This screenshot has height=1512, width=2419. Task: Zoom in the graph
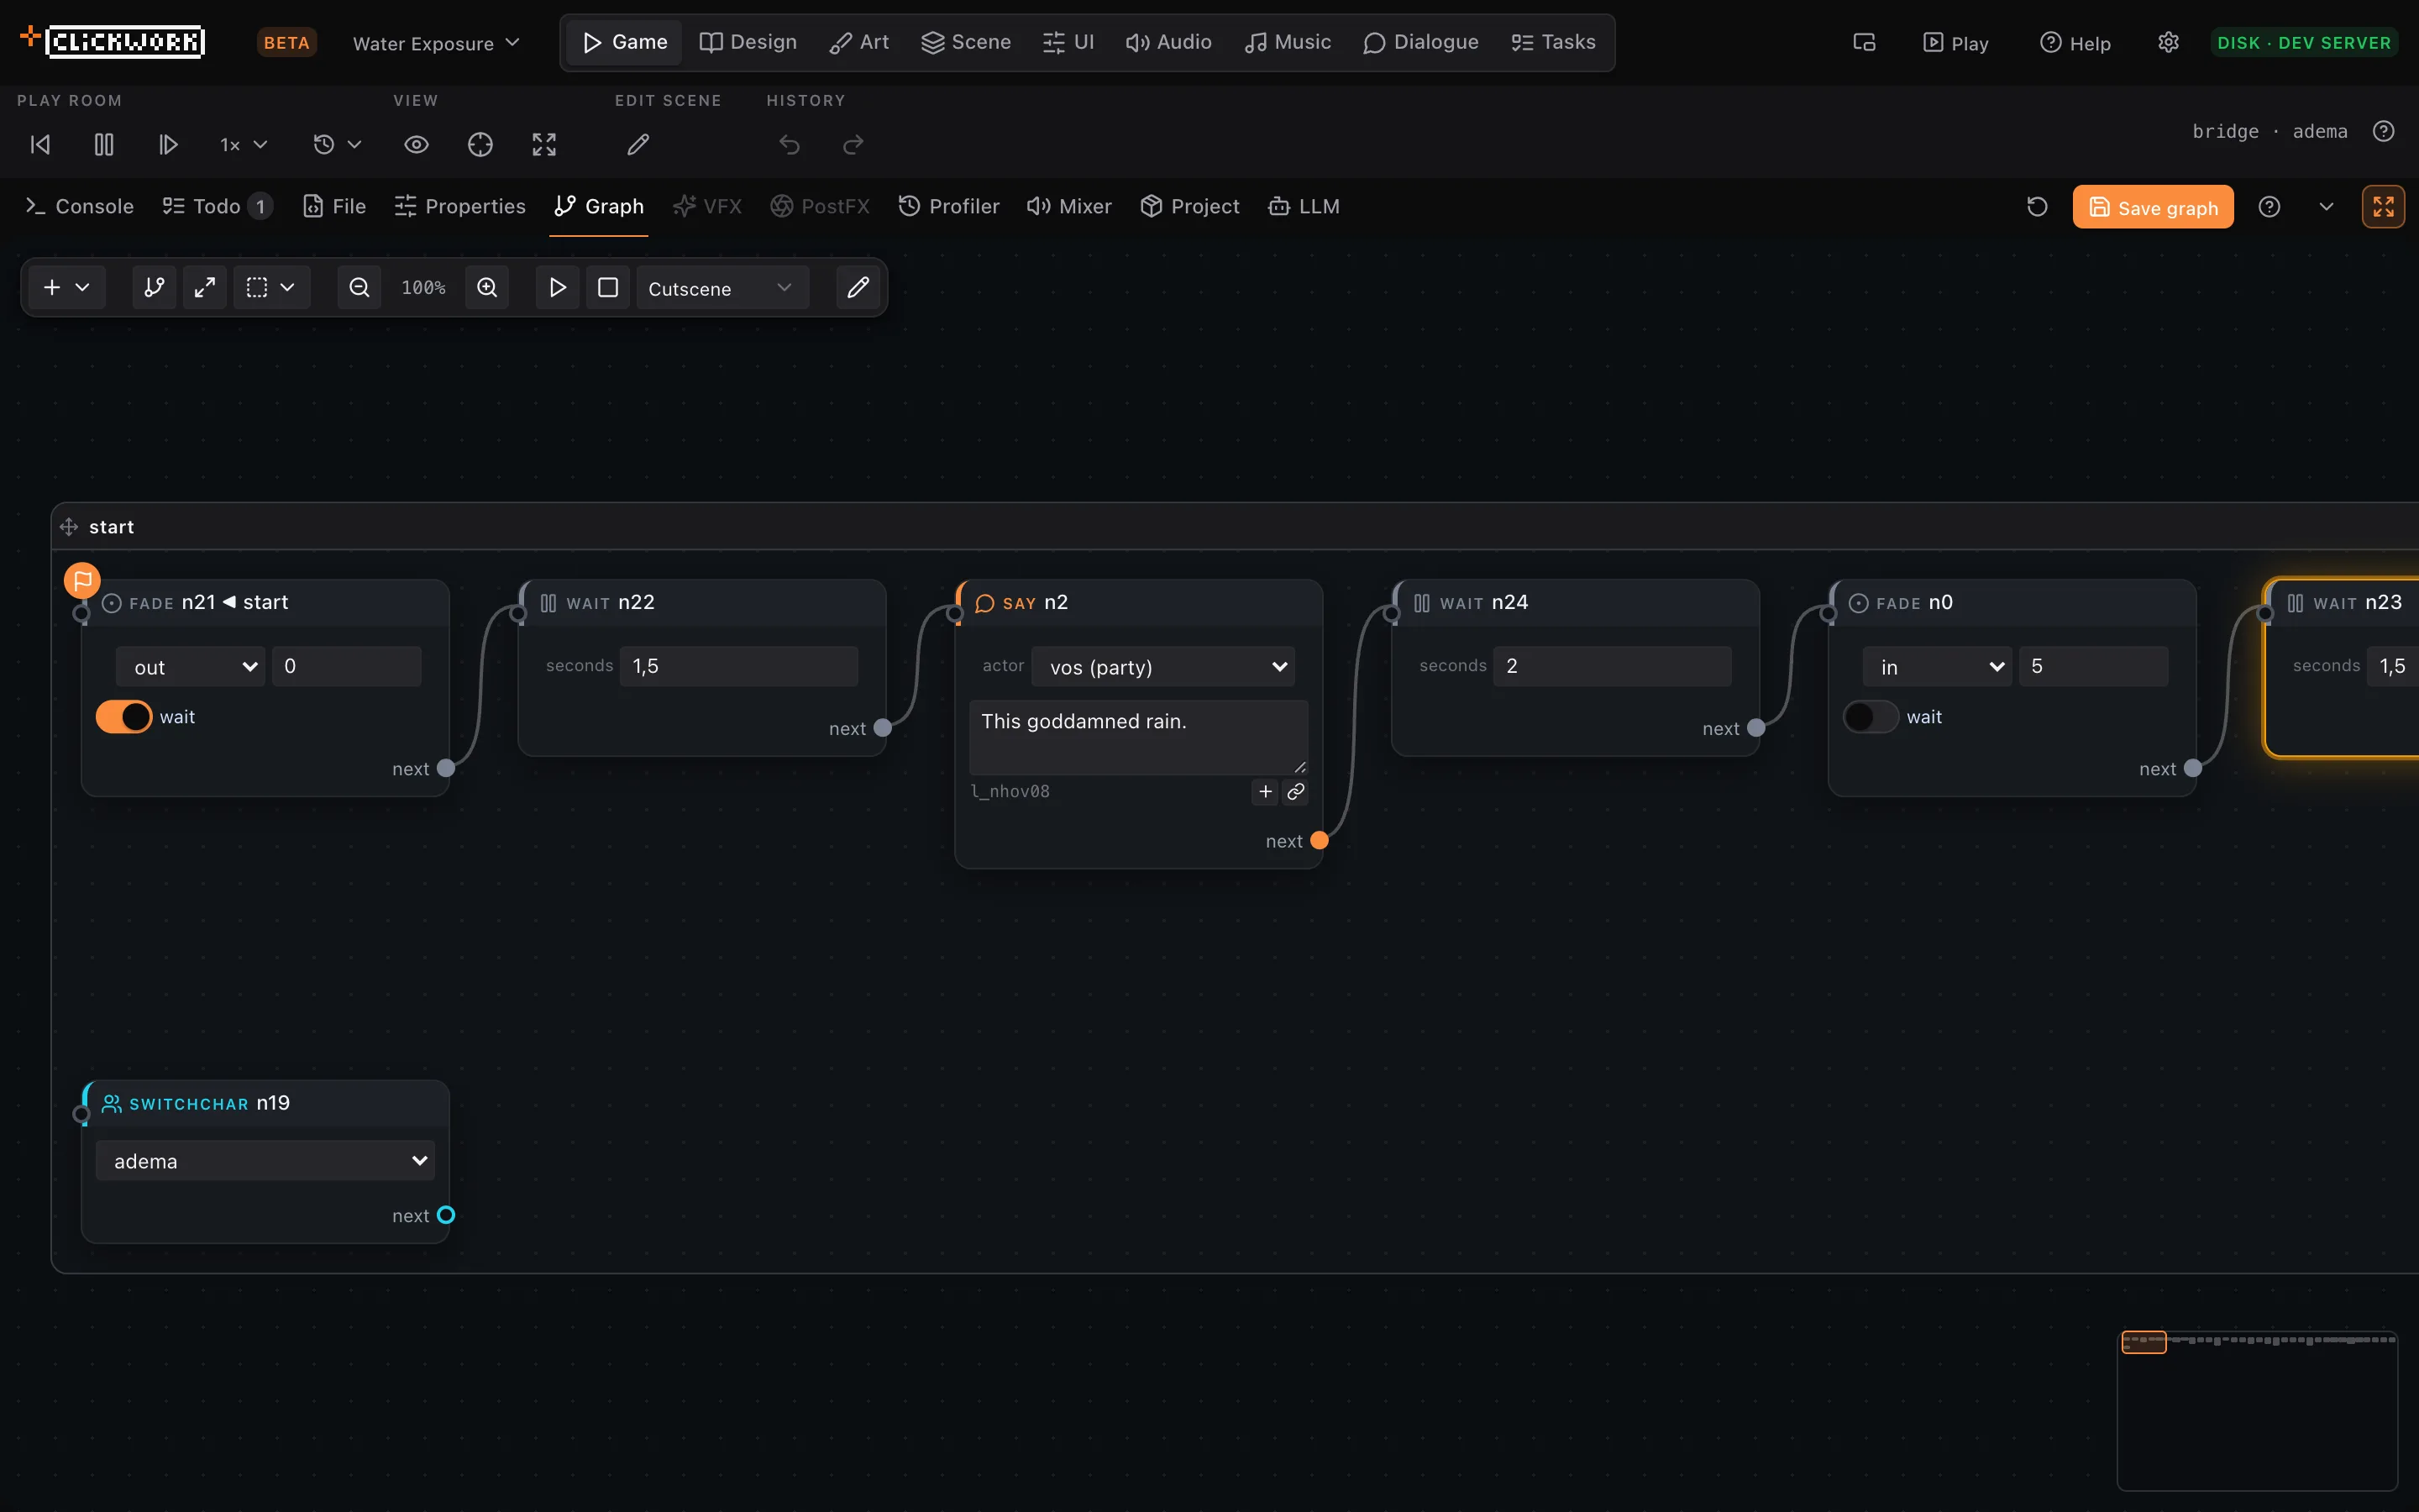pyautogui.click(x=487, y=288)
